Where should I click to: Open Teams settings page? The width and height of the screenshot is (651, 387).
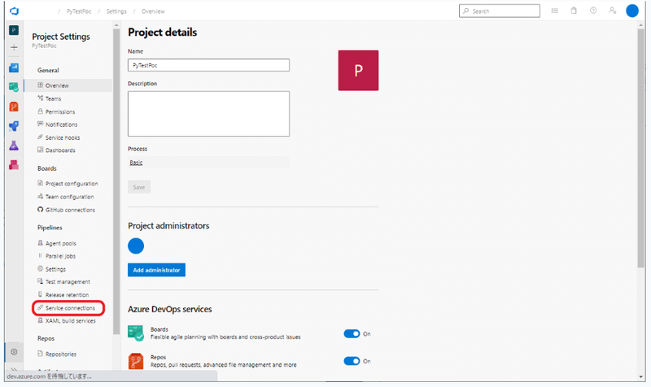pos(53,98)
